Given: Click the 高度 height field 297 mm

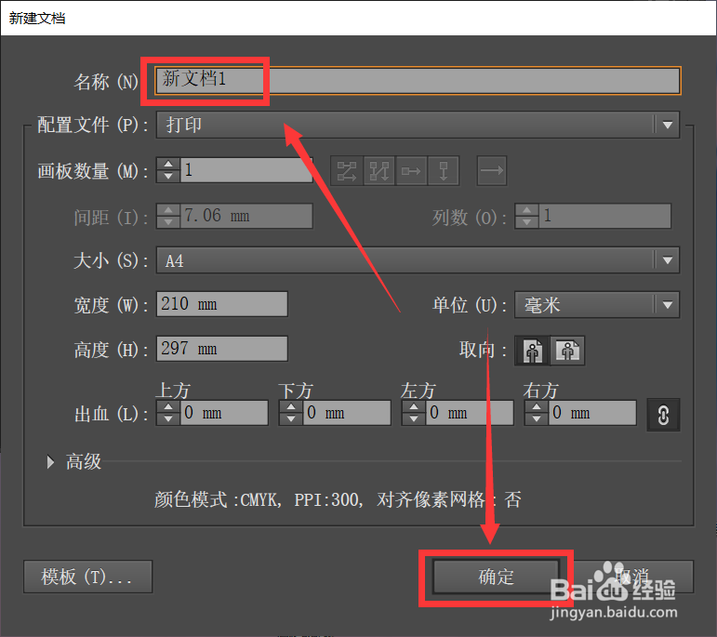Looking at the screenshot, I should pyautogui.click(x=221, y=349).
